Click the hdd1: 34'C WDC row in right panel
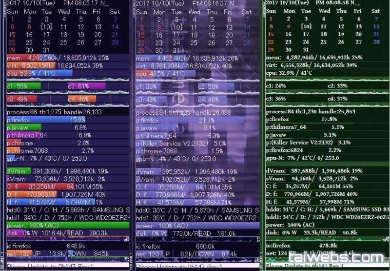The image size is (390, 271). pos(327,216)
